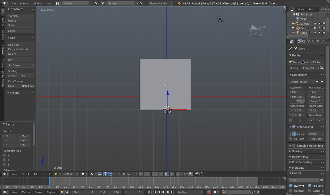Open the Render Layers properties tab icon

click(304, 41)
